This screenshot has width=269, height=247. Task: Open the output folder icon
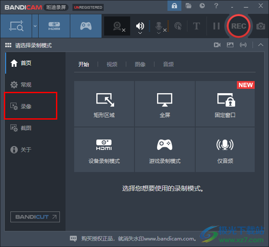pyautogui.click(x=188, y=6)
